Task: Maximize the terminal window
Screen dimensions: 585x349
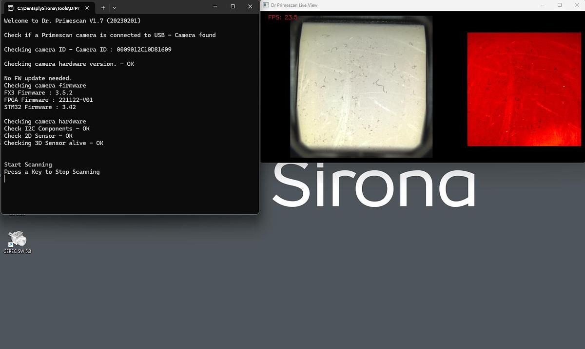Action: tap(233, 6)
